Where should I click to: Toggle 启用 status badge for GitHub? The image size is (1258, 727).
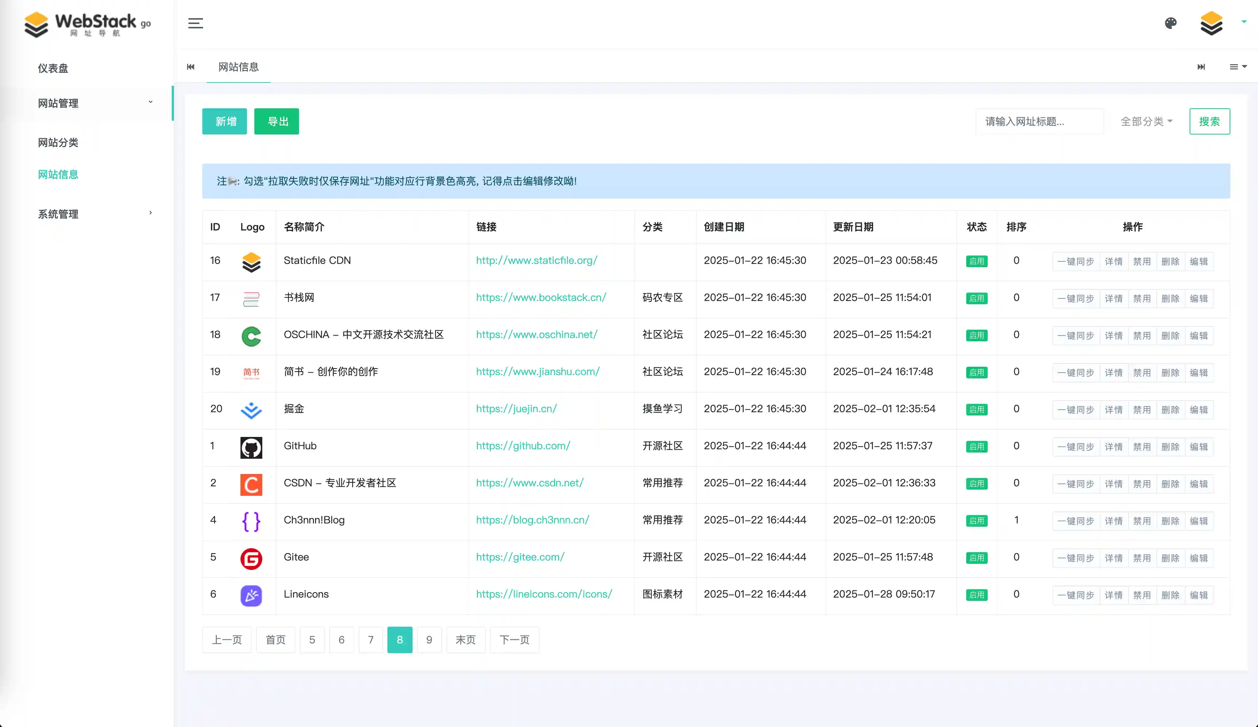point(976,447)
